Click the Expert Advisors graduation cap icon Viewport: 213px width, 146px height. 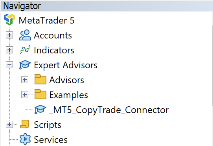tap(25, 65)
